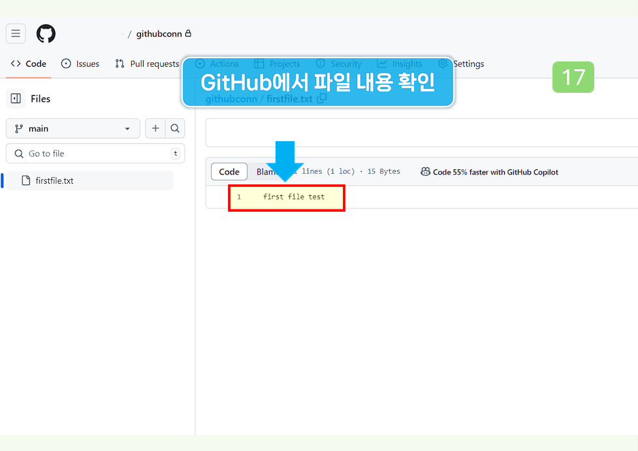Select the Code view toggle
Viewport: 638px width, 451px height.
tap(229, 171)
